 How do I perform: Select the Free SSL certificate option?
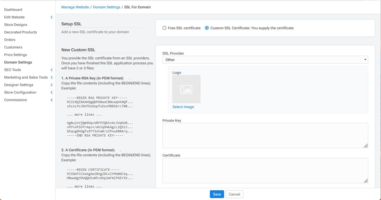(x=164, y=28)
